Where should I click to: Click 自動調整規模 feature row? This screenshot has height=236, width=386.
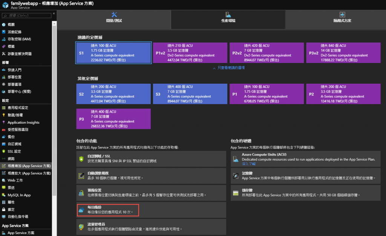point(151,176)
